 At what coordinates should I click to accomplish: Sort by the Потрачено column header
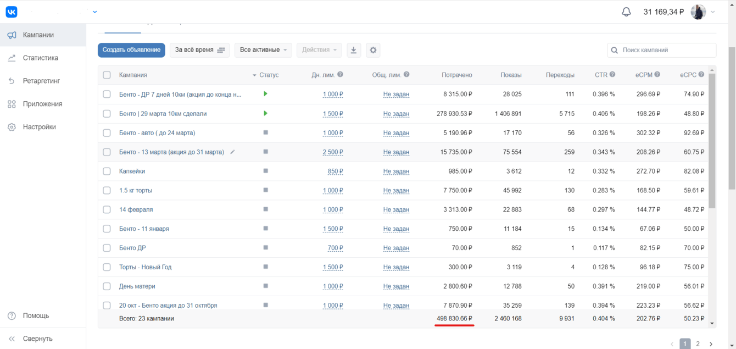coord(457,75)
